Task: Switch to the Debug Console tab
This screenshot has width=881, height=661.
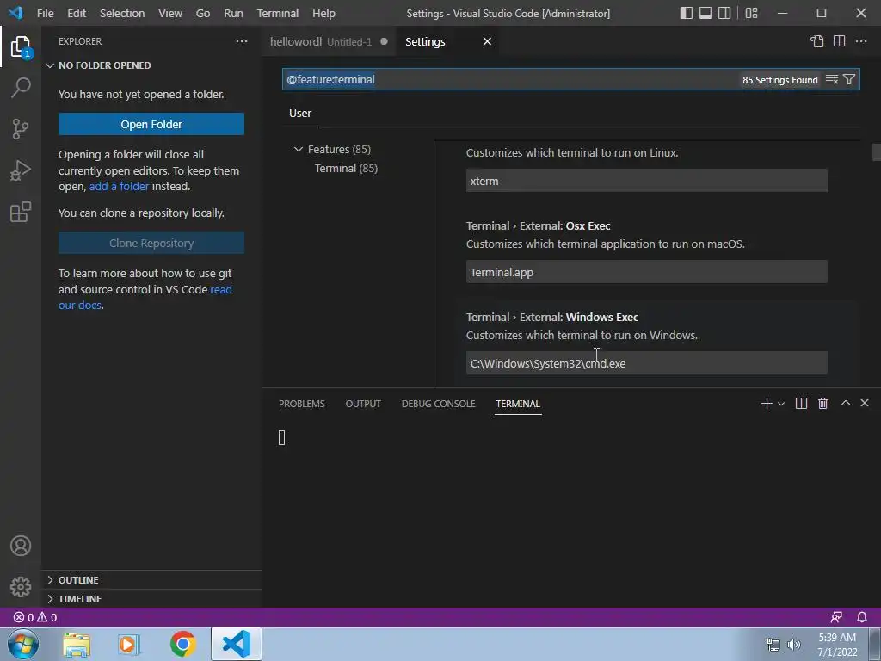Action: (x=438, y=404)
